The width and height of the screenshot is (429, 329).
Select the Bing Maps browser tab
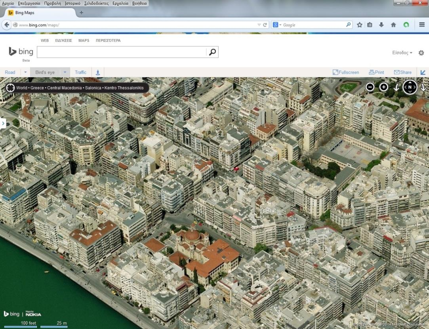(40, 13)
